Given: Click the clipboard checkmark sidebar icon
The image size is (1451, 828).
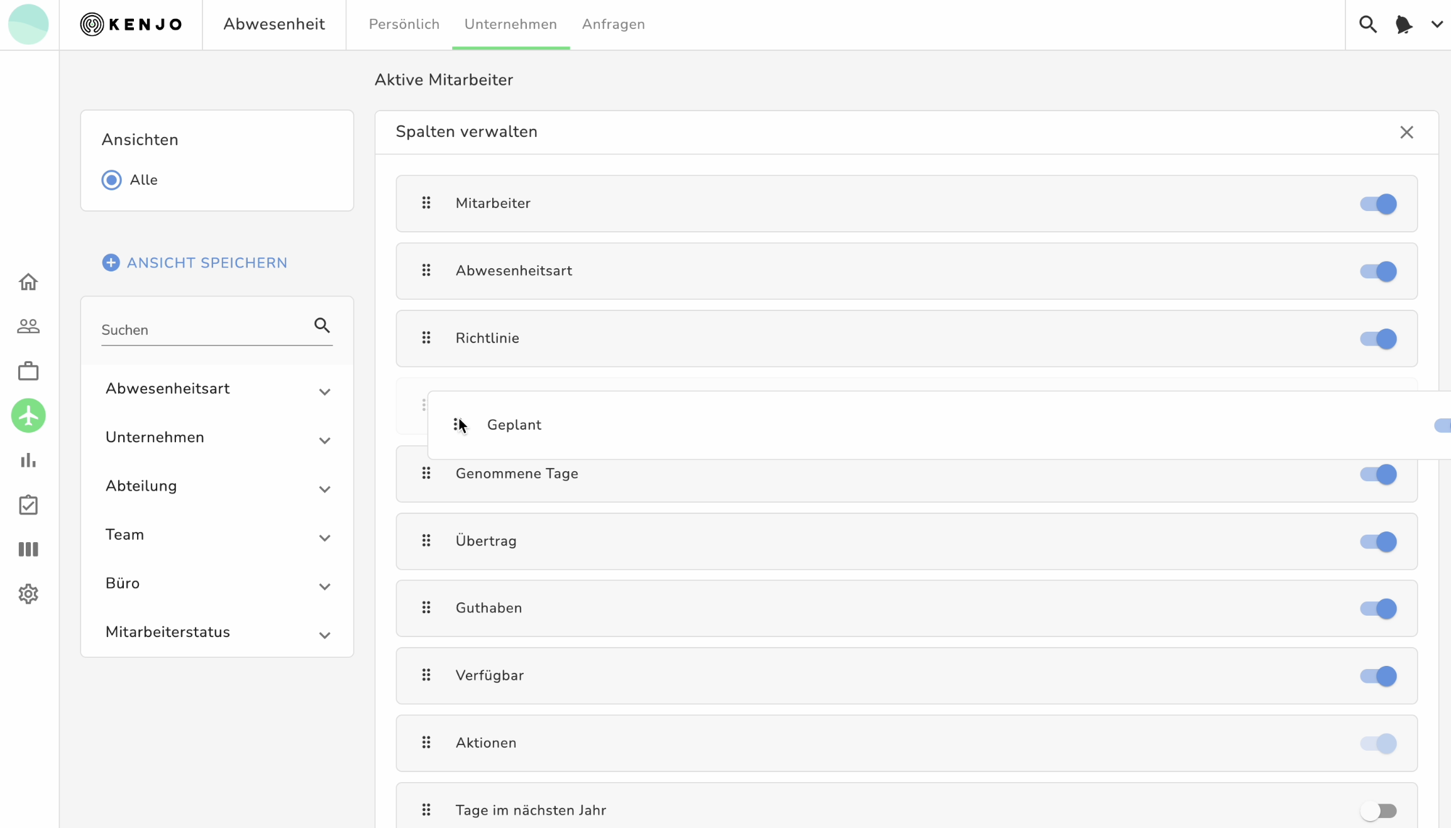Looking at the screenshot, I should [28, 505].
